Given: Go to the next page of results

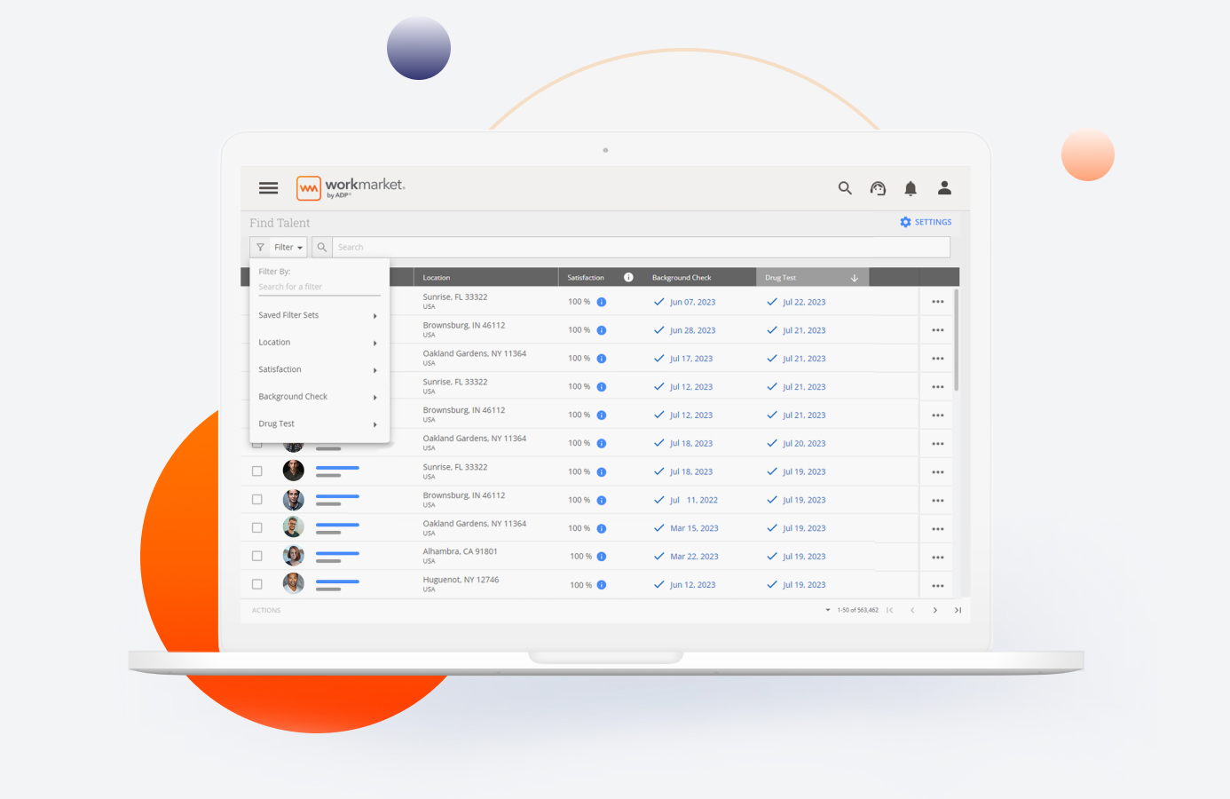Looking at the screenshot, I should [935, 611].
